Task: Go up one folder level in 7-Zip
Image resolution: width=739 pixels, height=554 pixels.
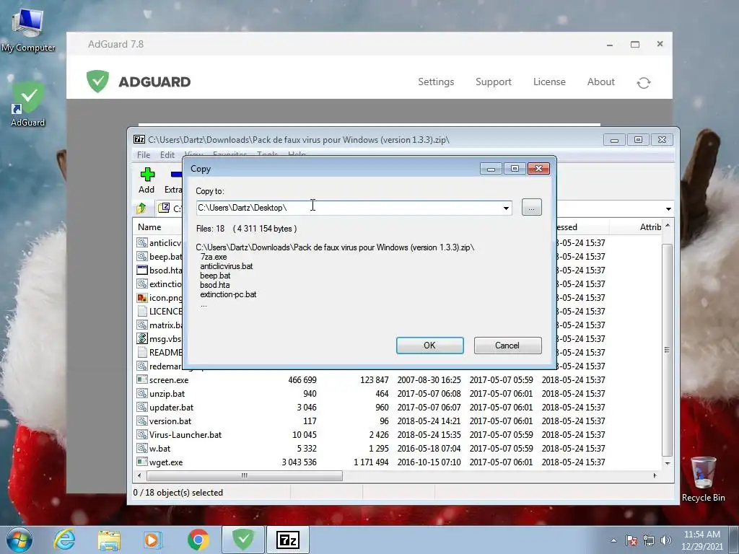Action: 141,208
